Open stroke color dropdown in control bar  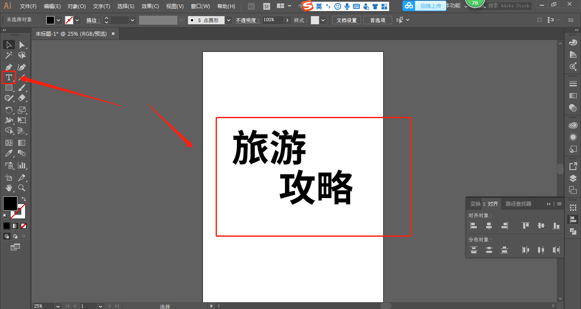tap(77, 20)
